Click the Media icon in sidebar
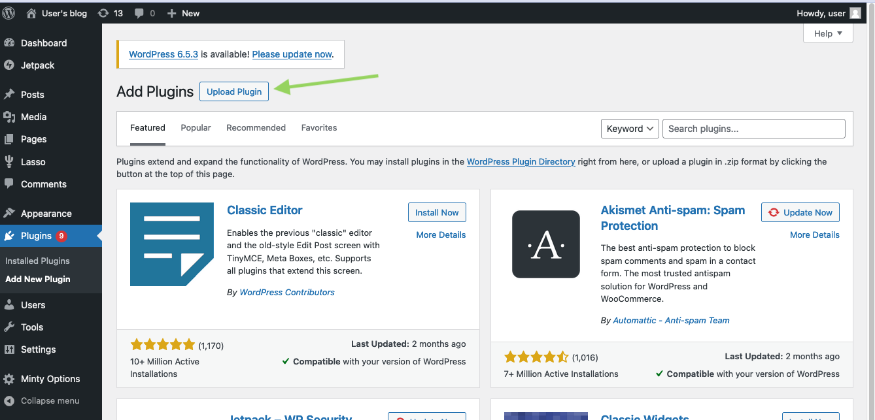 tap(9, 117)
